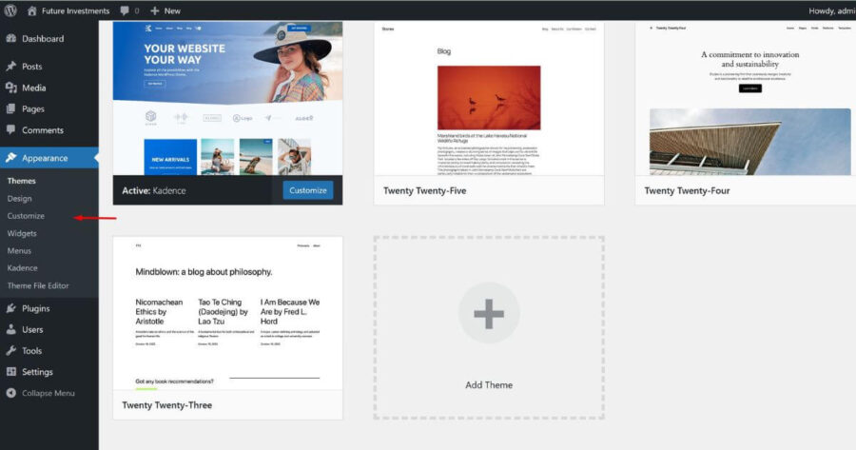Click the Posts pushpin icon
Viewport: 856px width, 450px height.
point(10,66)
